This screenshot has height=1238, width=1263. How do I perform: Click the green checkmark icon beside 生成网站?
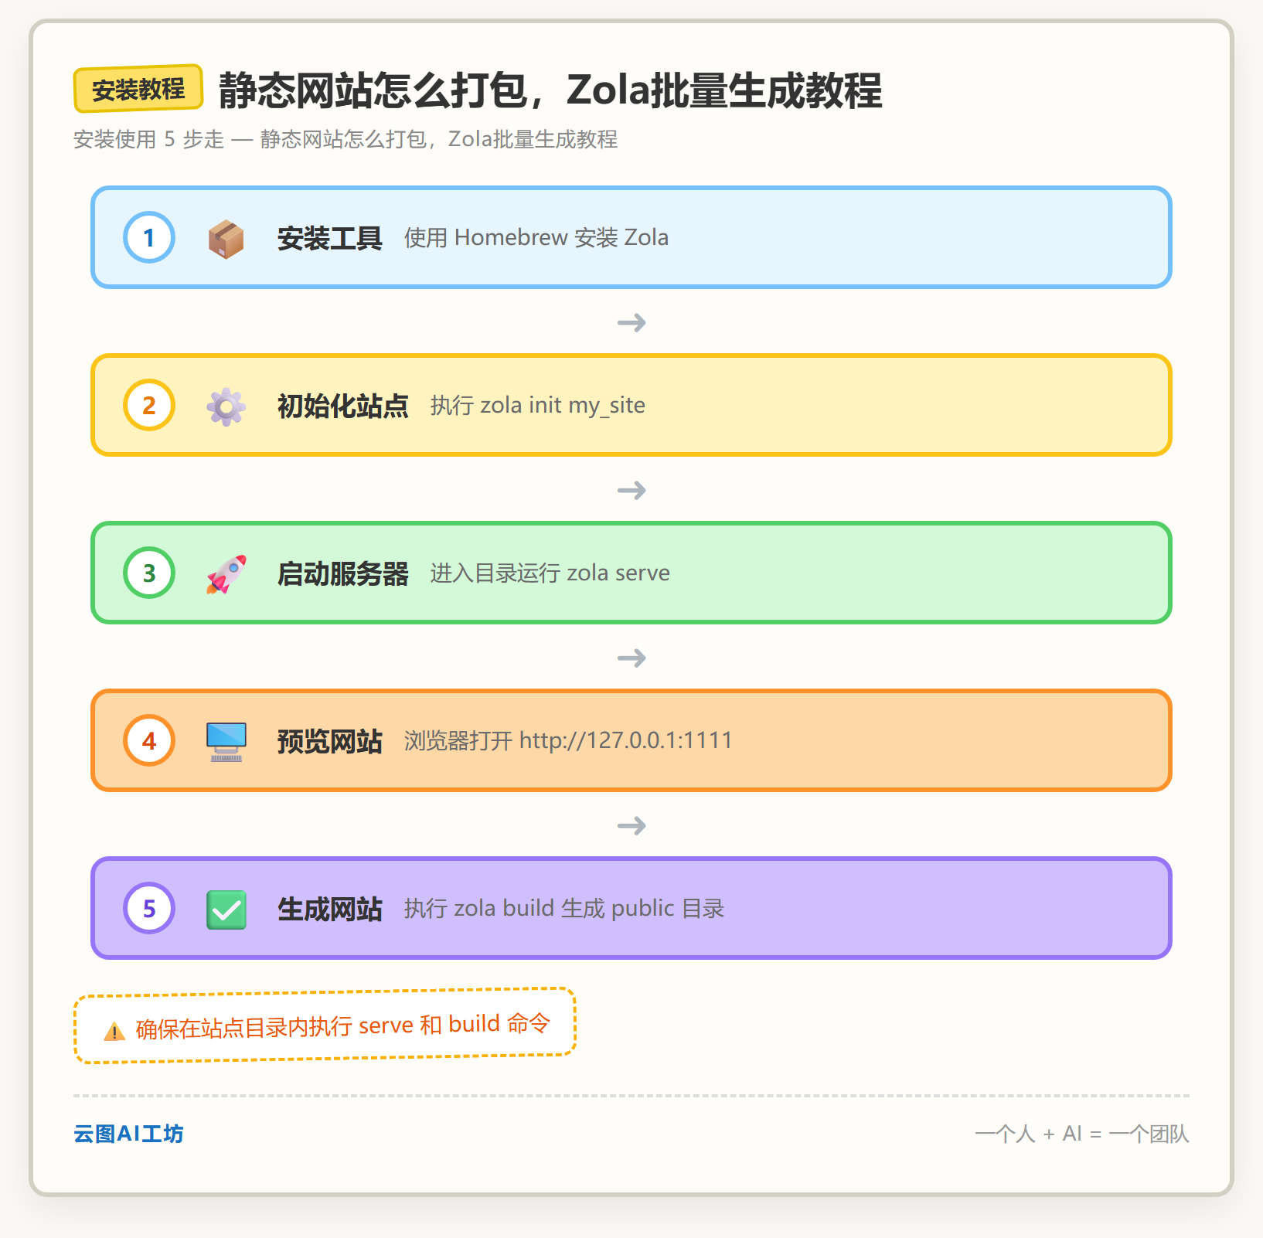click(226, 909)
